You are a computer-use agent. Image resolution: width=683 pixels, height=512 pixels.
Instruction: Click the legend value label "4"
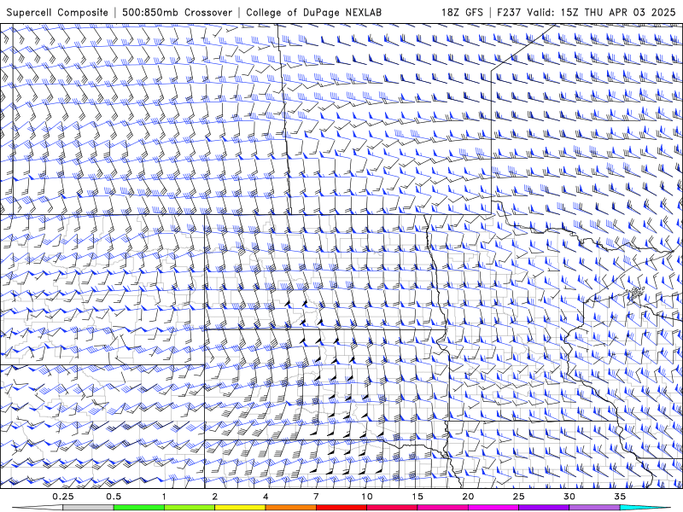(x=266, y=497)
